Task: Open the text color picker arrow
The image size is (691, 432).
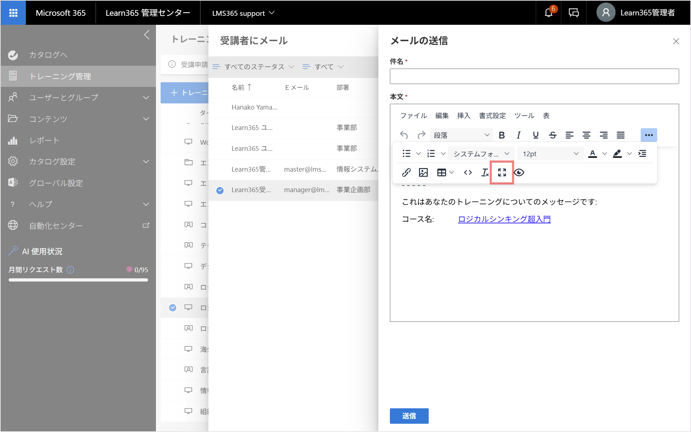Action: tap(604, 154)
